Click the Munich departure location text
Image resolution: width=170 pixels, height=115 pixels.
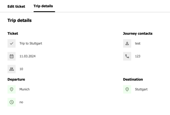25,89
